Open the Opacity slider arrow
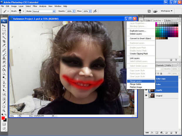 click(74, 11)
